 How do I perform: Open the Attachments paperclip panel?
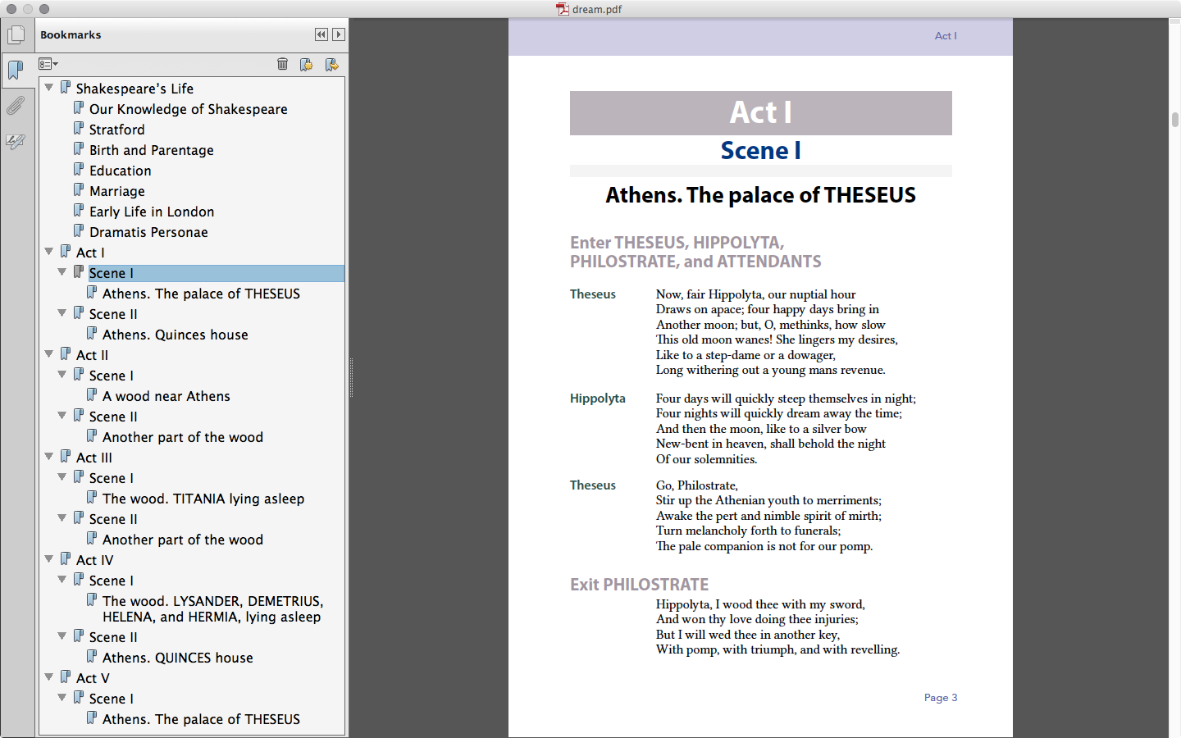pyautogui.click(x=16, y=106)
